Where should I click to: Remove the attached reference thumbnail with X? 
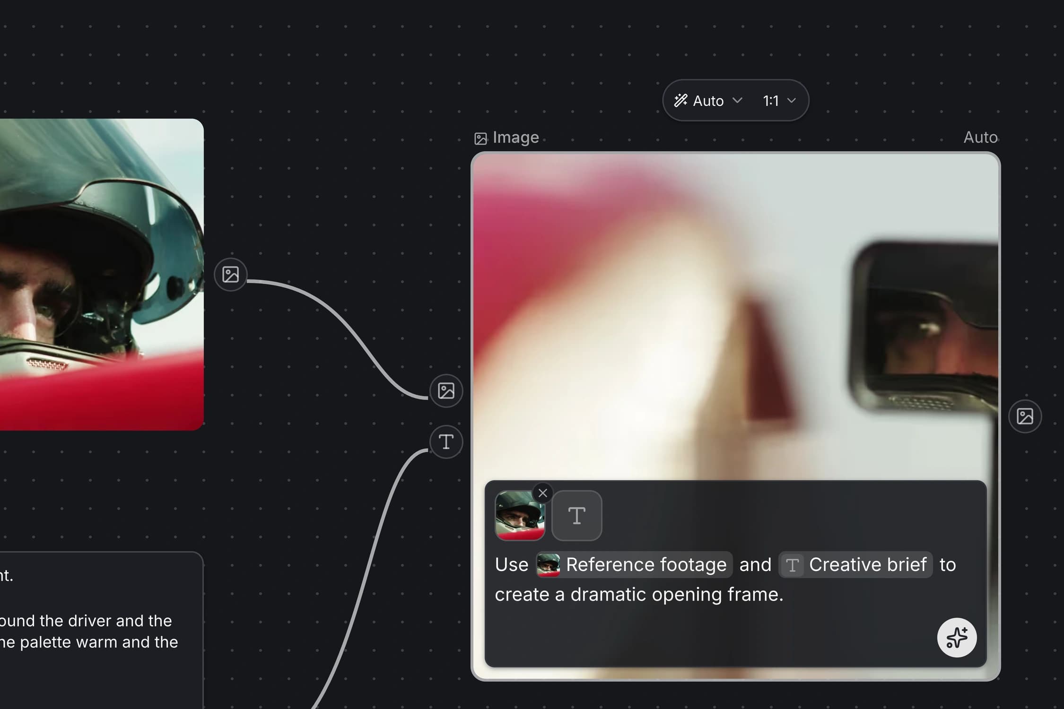point(543,493)
